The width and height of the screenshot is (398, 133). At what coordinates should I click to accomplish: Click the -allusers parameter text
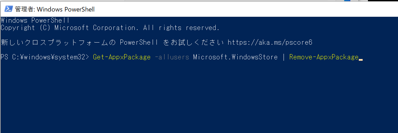tap(172, 57)
